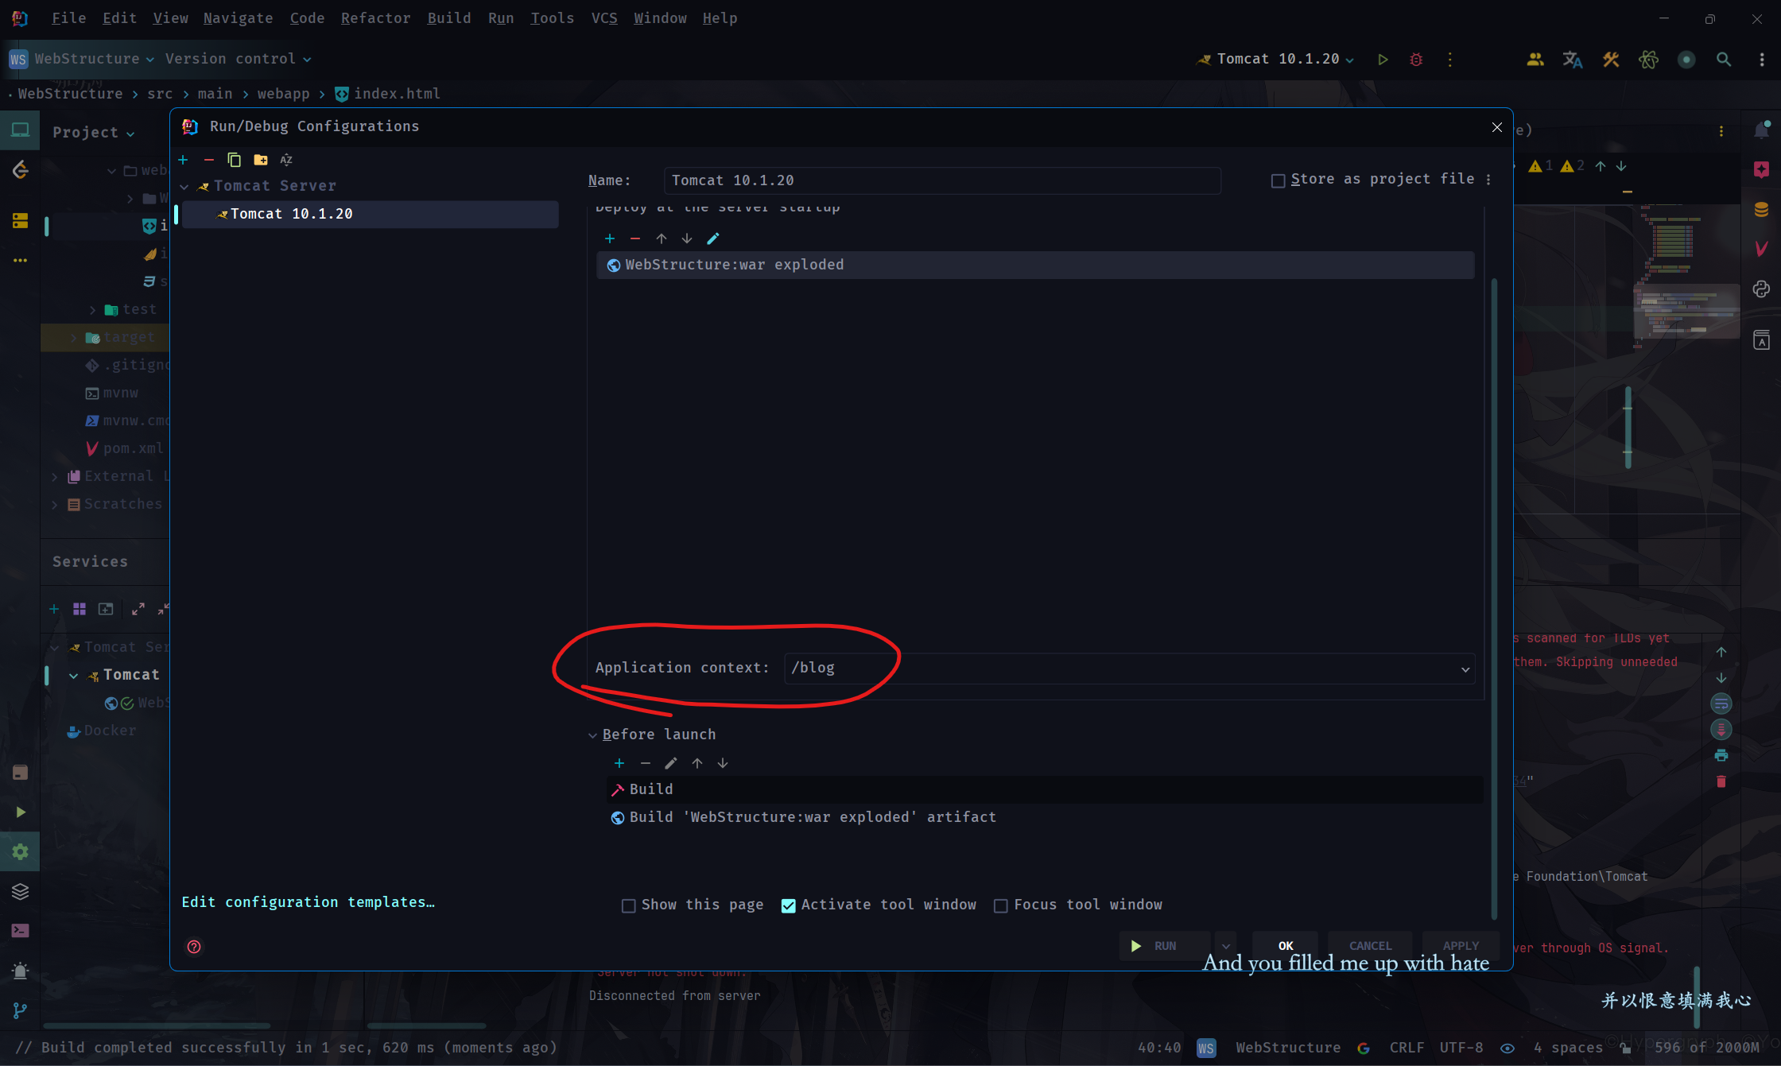Edit deployment artifact pencil icon

coord(712,238)
